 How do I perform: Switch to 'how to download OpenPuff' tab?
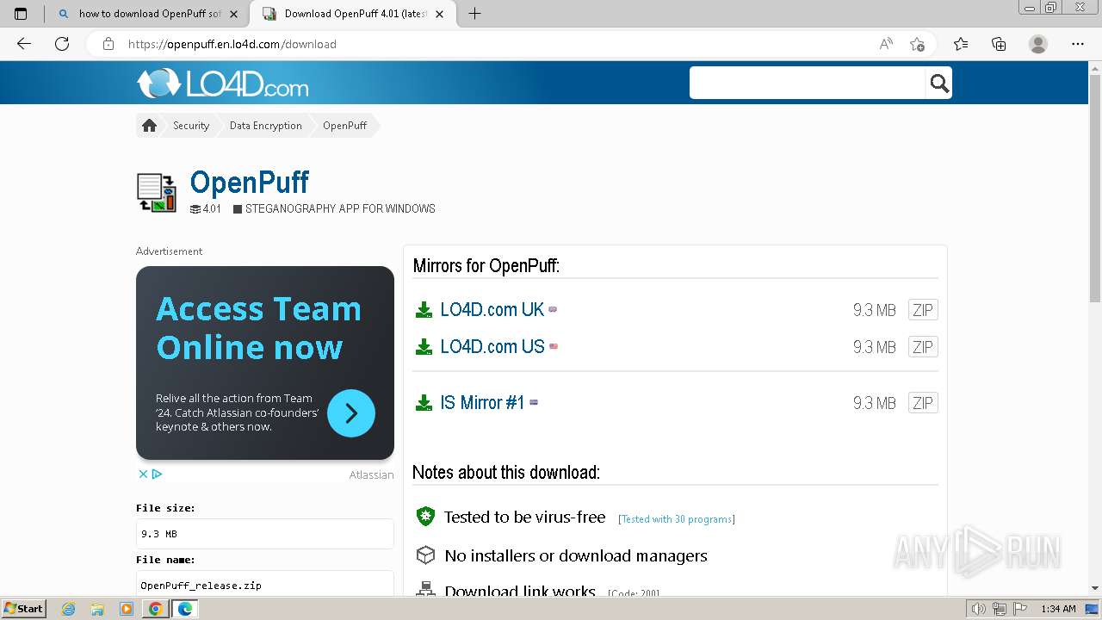pyautogui.click(x=147, y=14)
